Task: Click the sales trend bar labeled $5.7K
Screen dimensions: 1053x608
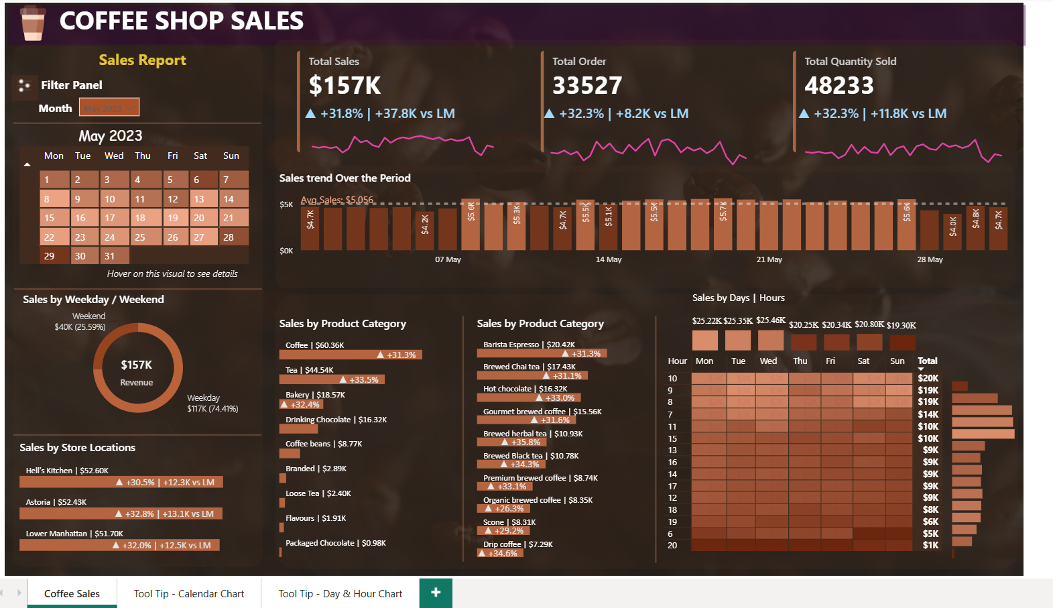Action: [x=723, y=225]
